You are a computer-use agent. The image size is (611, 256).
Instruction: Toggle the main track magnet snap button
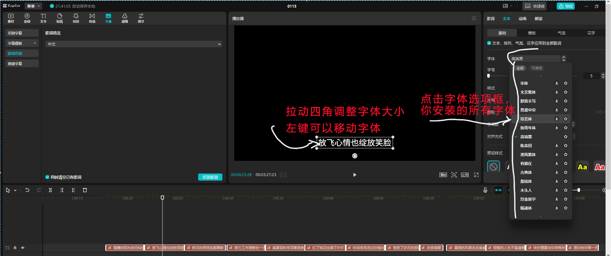tap(498, 190)
